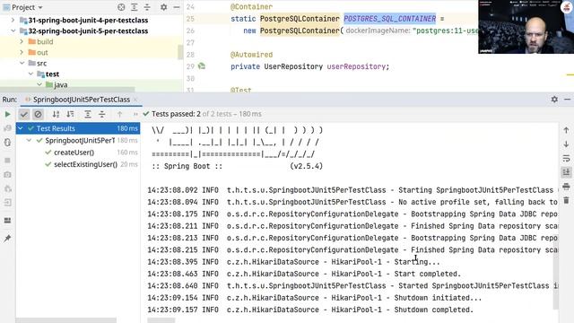Toggle soft-wrap in console output

click(566, 158)
